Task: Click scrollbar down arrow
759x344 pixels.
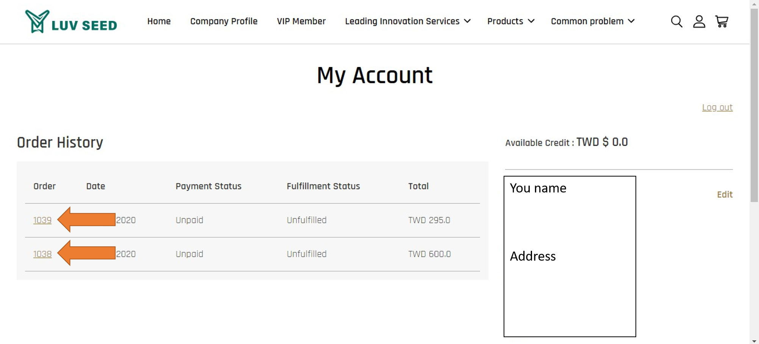Action: pos(754,341)
